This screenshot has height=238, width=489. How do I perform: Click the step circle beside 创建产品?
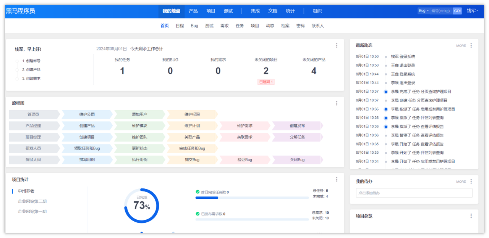pos(17,70)
